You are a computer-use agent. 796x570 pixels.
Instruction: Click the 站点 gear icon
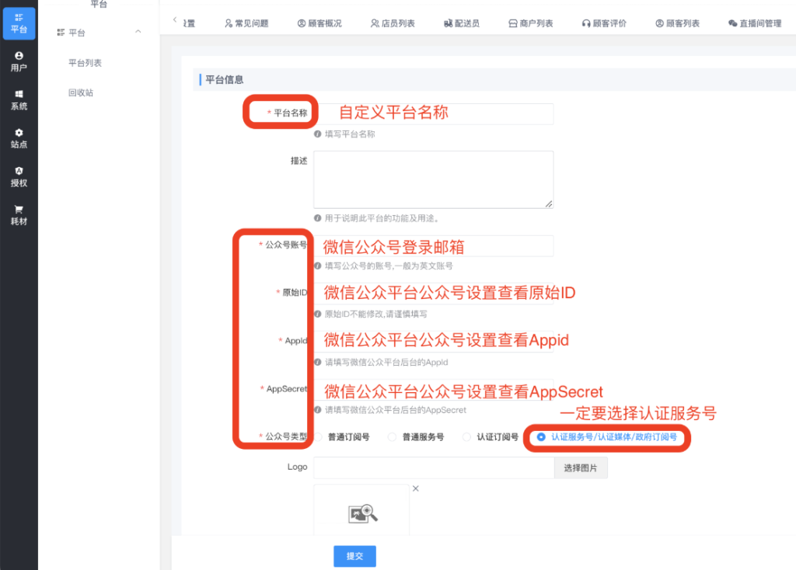(19, 133)
